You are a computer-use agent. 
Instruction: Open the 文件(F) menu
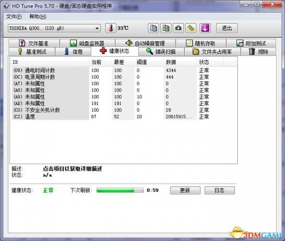(x=14, y=17)
